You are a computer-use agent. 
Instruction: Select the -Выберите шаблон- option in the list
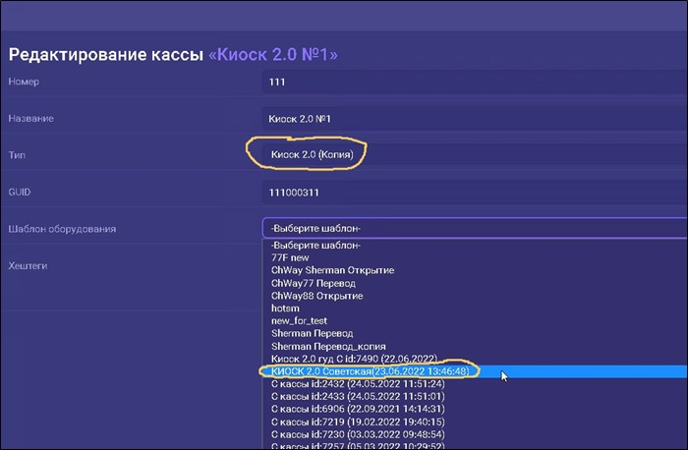475,246
